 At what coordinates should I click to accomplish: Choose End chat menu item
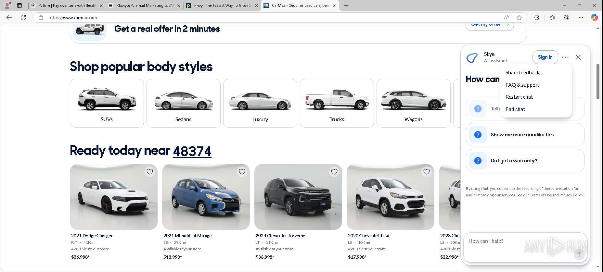tap(515, 109)
